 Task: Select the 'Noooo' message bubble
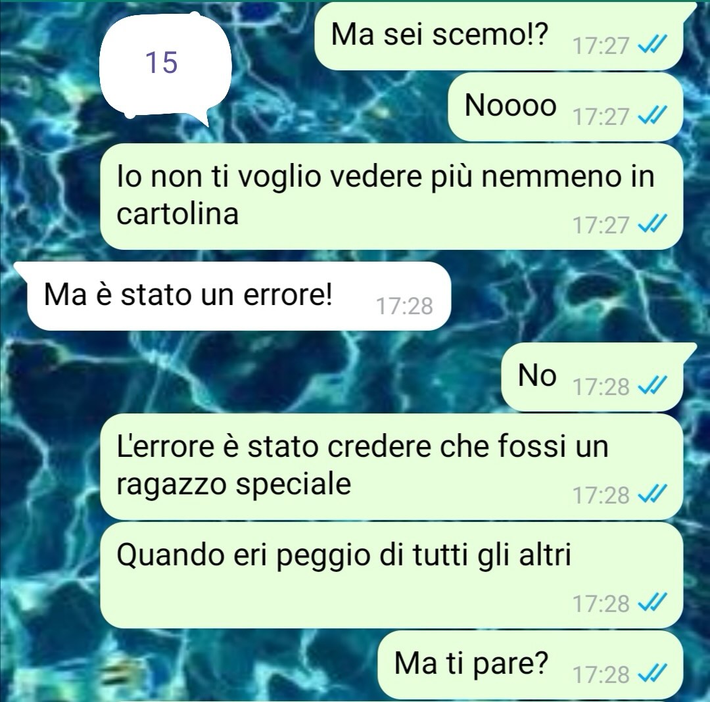click(x=565, y=107)
